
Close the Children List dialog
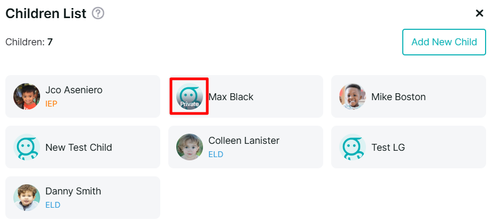[479, 13]
